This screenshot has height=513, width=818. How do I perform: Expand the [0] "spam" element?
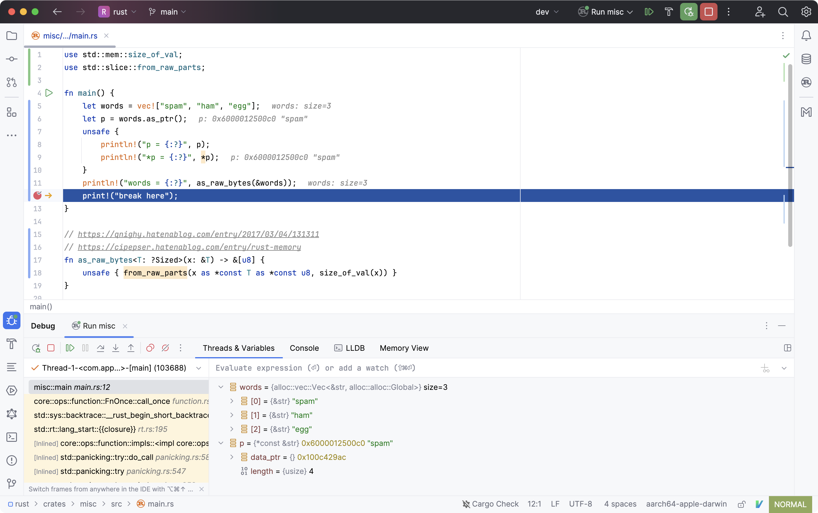pos(232,401)
